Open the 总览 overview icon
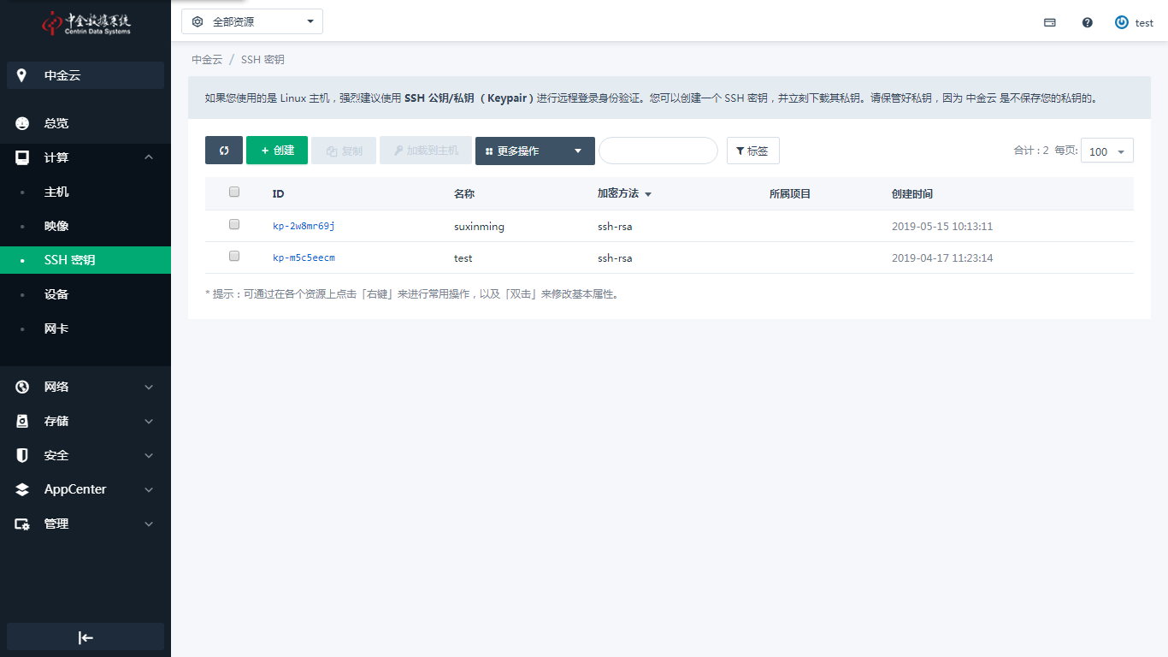Image resolution: width=1168 pixels, height=657 pixels. point(22,123)
